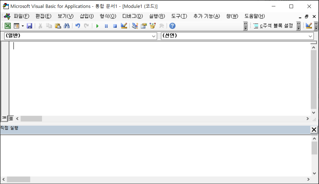
Task: Maximize the Visual Basic editor window
Action: click(291, 6)
